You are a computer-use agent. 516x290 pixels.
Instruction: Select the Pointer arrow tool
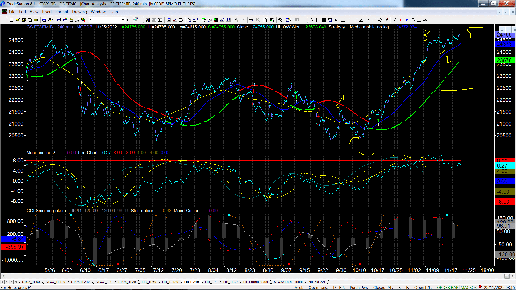266,20
